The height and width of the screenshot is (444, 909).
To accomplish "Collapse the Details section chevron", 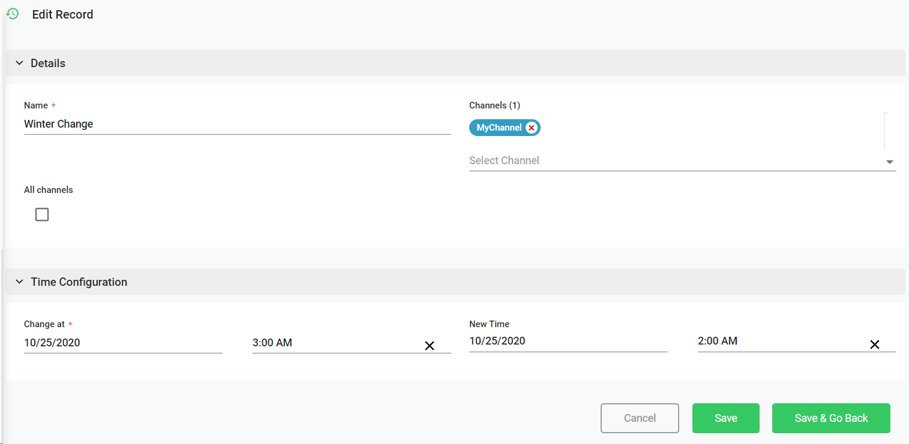I will [19, 63].
